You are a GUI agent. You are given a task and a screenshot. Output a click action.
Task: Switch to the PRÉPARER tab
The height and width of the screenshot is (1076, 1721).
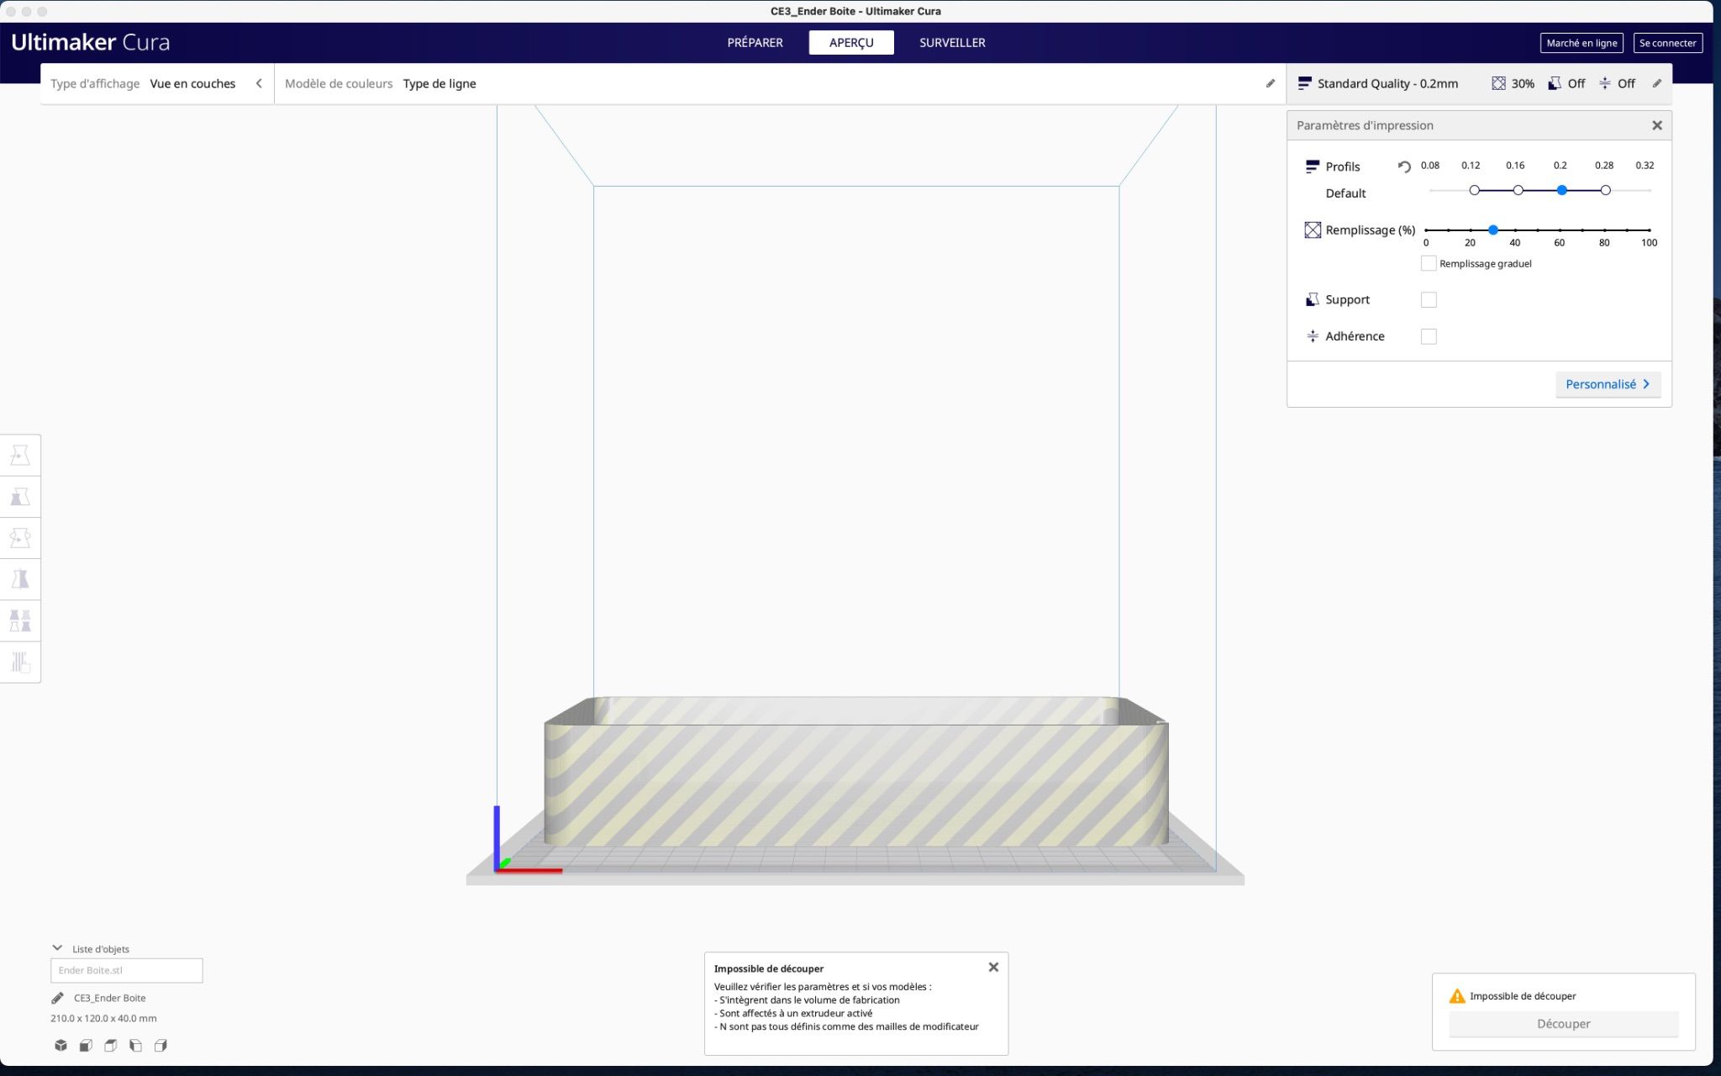[755, 42]
